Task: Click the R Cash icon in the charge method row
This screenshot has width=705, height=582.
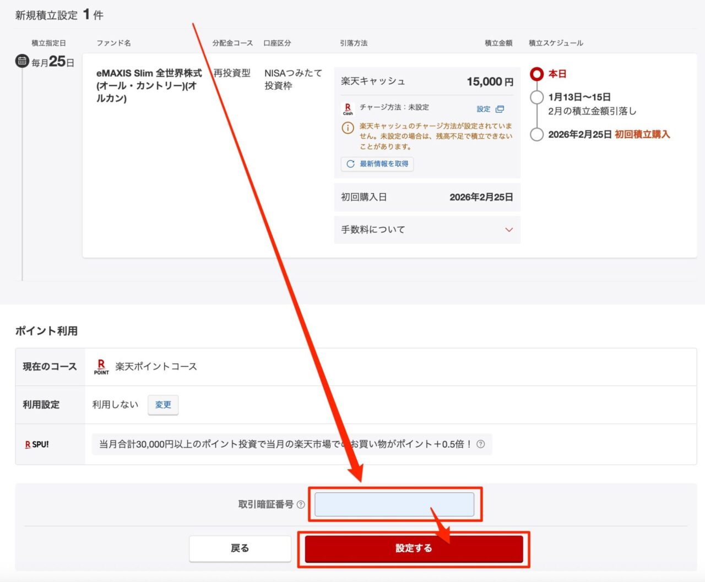Action: tap(347, 108)
